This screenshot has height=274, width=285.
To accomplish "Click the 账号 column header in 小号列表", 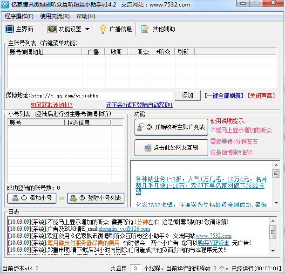I will pos(36,123).
